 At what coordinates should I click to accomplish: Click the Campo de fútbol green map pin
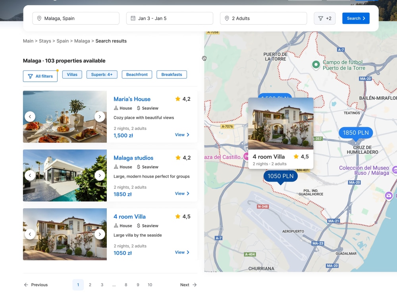coord(316,65)
